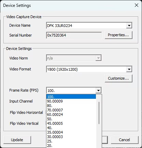
Task: Select the 80. frame rate option
Action: pos(71,106)
